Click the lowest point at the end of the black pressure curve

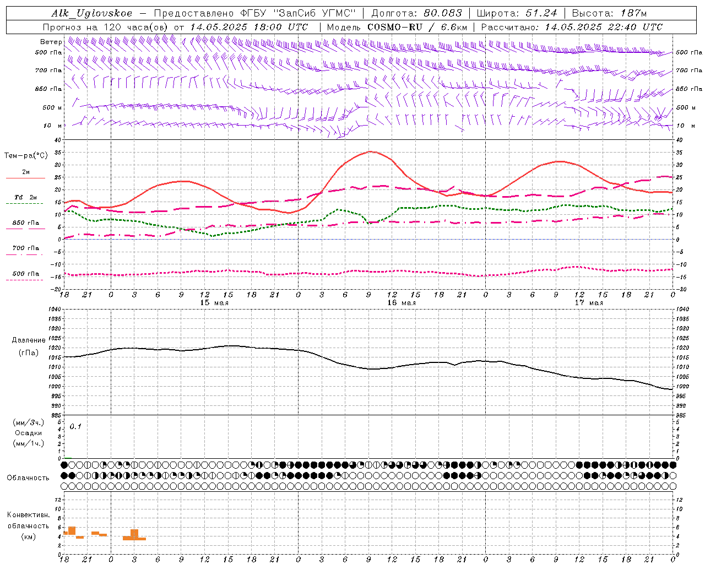pyautogui.click(x=671, y=389)
